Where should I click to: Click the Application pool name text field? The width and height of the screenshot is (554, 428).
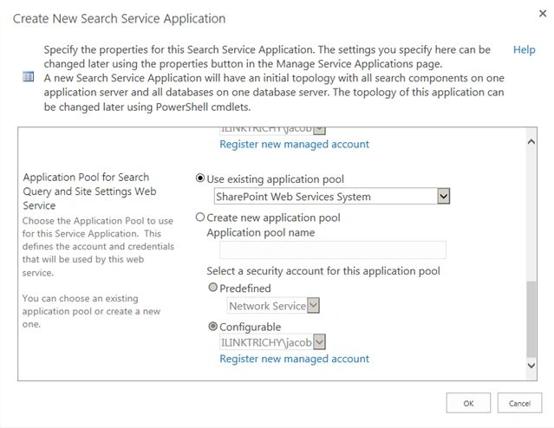(x=332, y=250)
